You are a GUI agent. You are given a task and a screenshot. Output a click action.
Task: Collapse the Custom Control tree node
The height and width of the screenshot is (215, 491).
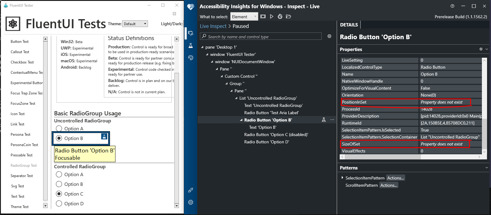click(222, 76)
